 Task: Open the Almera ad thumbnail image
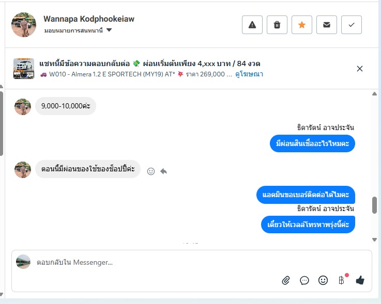24,69
